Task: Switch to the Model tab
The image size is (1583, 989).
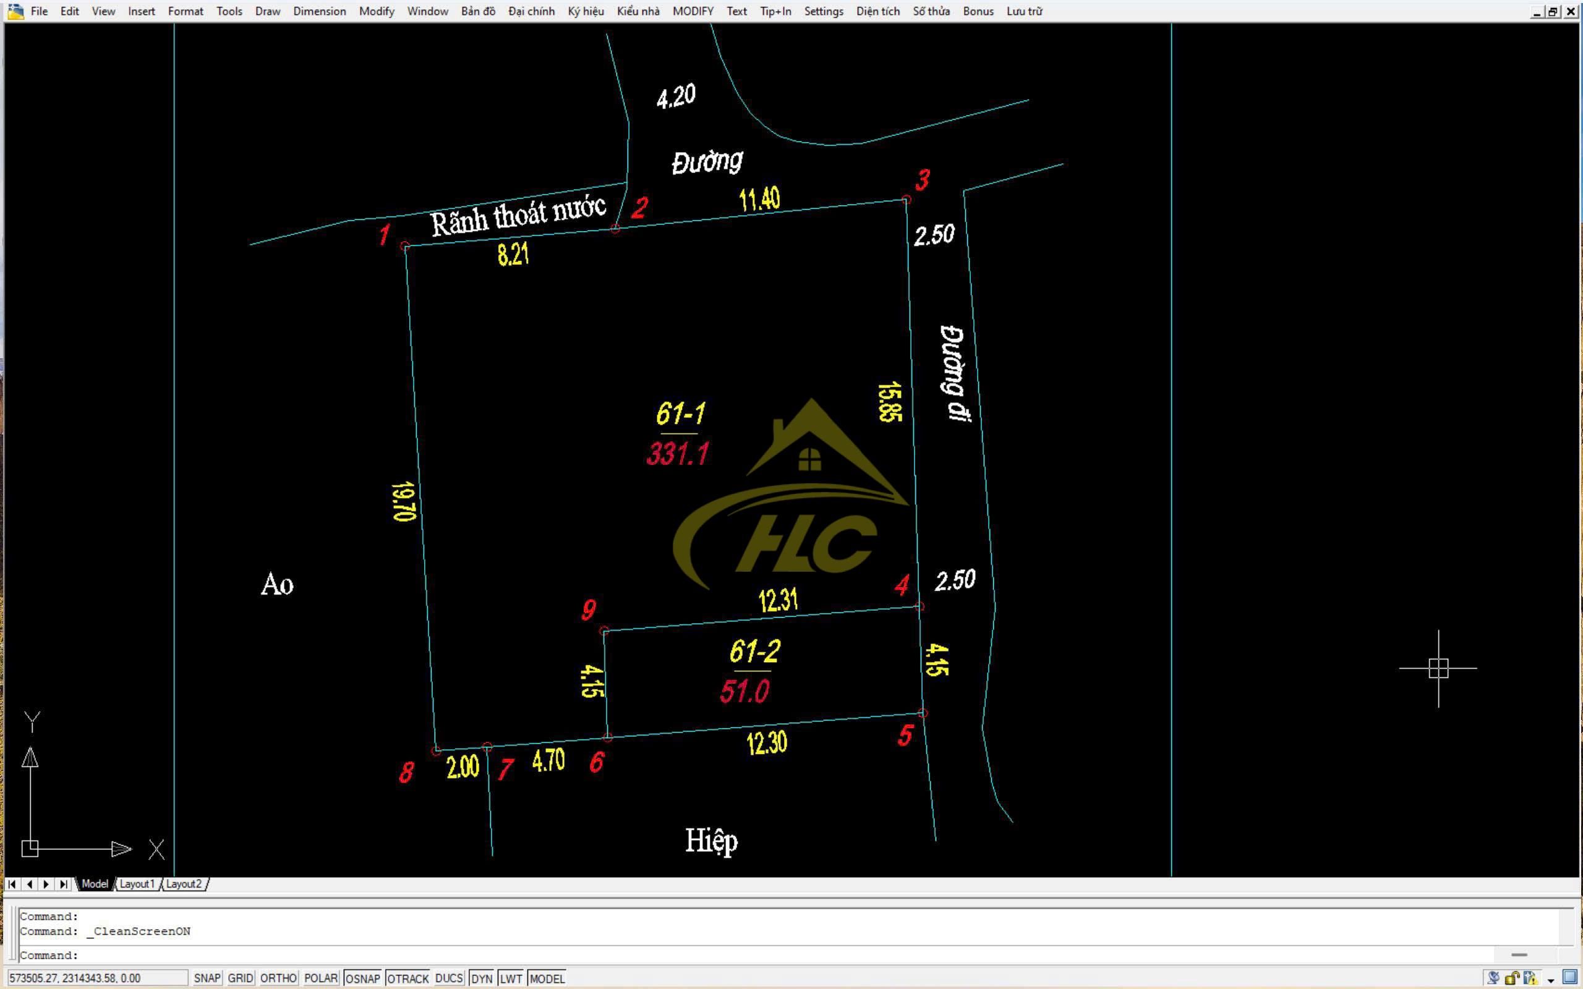Action: (94, 885)
